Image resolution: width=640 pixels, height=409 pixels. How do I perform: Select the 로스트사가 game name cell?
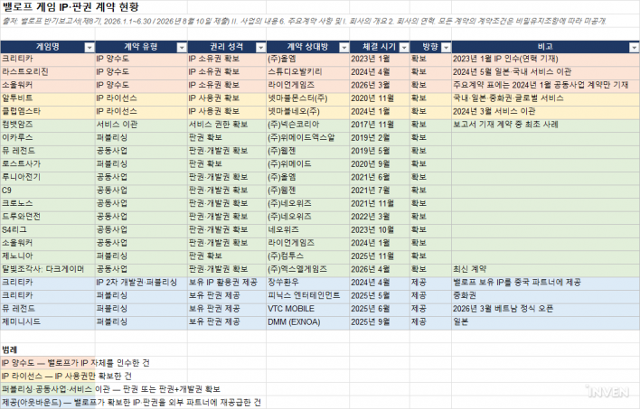point(48,164)
